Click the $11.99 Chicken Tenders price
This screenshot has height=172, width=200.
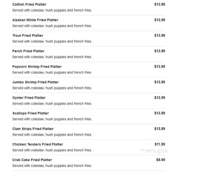tap(160, 144)
